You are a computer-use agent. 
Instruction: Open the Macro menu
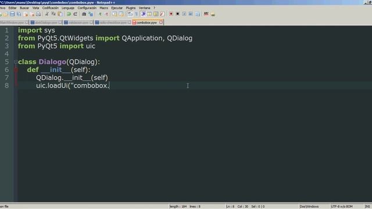[103, 8]
